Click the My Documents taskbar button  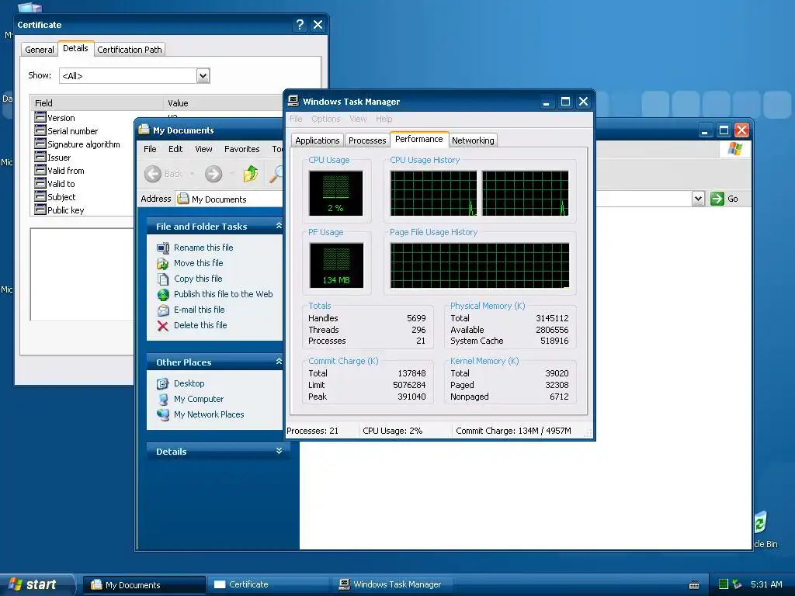tap(144, 585)
